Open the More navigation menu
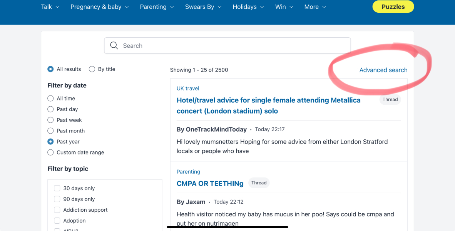 click(x=315, y=7)
